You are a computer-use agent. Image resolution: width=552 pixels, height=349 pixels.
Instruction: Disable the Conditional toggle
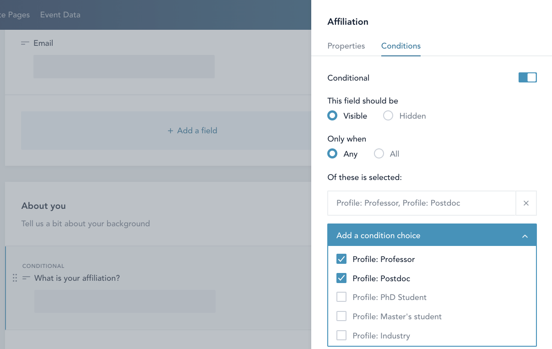[527, 77]
